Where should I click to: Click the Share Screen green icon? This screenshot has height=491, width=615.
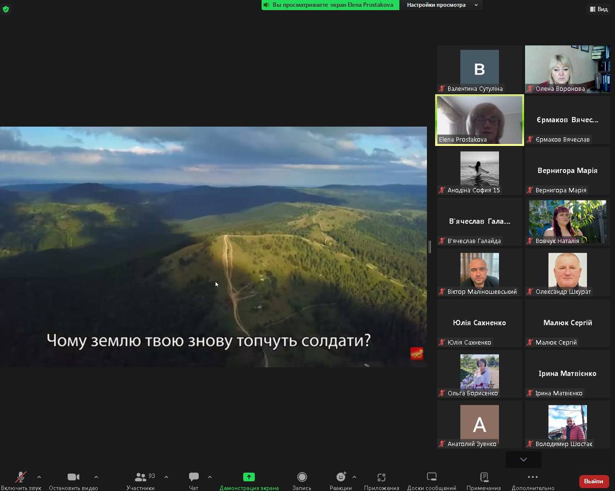tap(249, 477)
